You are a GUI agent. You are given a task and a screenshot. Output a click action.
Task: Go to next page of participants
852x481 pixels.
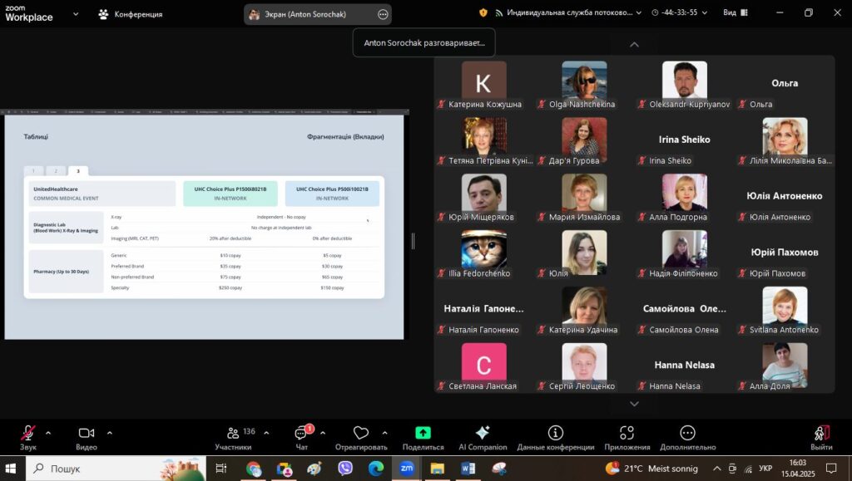634,404
